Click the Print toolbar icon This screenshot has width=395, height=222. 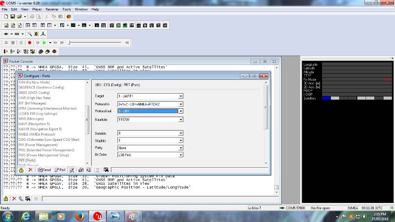(x=32, y=16)
